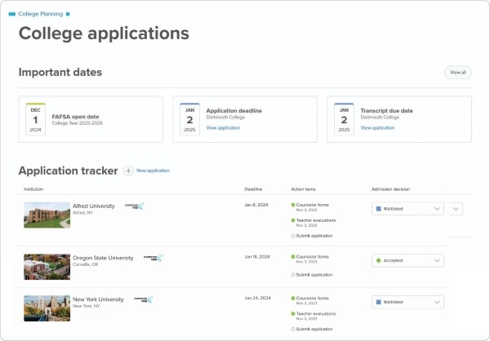This screenshot has width=490, height=341.
Task: Click green diamond Accepted icon in Oregon State row
Action: (378, 260)
